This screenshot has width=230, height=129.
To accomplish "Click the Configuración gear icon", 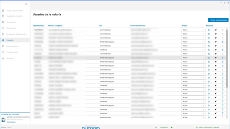I will pyautogui.click(x=3, y=52).
